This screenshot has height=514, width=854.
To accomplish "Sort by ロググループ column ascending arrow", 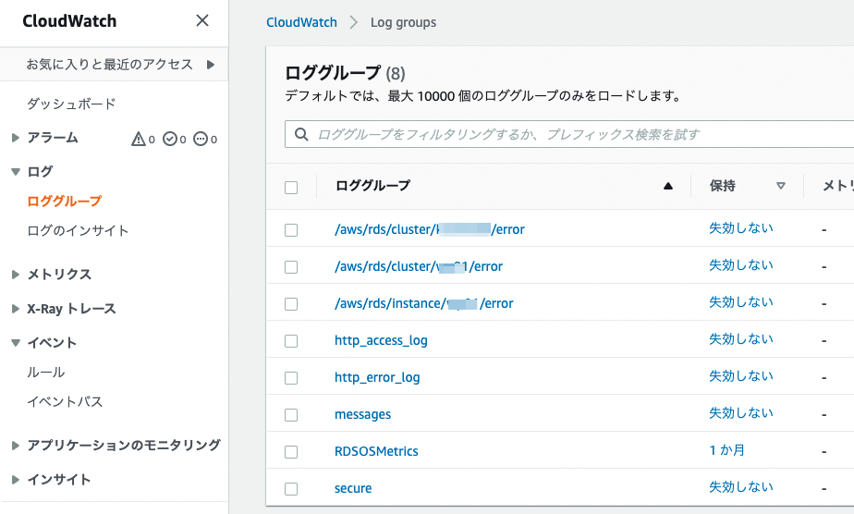I will pyautogui.click(x=668, y=186).
